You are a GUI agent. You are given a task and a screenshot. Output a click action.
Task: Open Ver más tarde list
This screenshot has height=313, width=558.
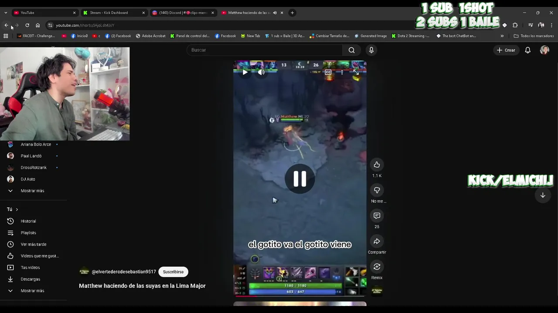34,244
